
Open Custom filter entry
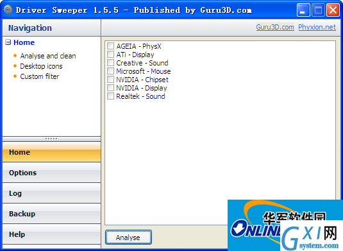(40, 76)
